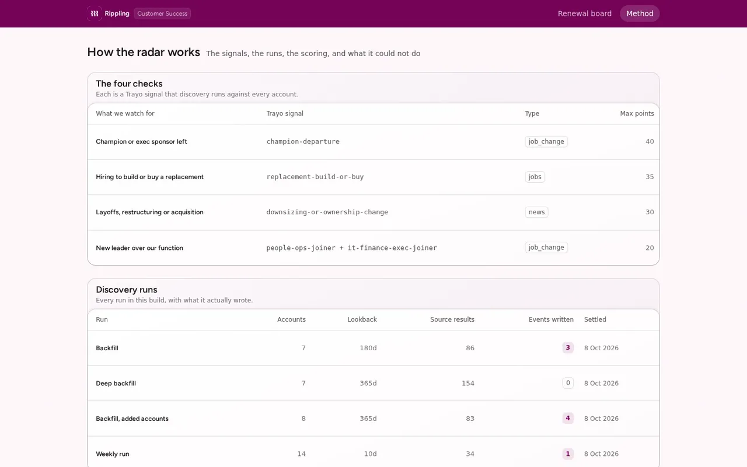The width and height of the screenshot is (747, 467).
Task: Click the Deep backfill run name
Action: [116, 384]
